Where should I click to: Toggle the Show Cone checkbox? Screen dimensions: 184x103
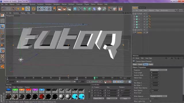151,93
